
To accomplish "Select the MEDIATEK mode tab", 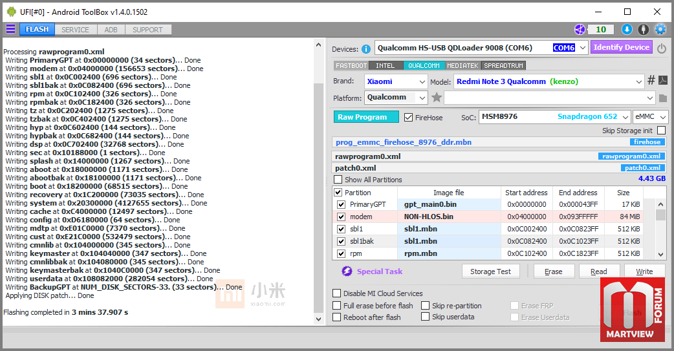I will coord(462,66).
